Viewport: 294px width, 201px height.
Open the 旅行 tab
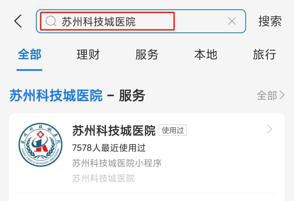click(264, 54)
